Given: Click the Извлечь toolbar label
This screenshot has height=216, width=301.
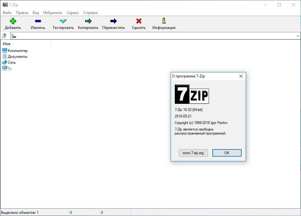Looking at the screenshot, I should (38, 28).
